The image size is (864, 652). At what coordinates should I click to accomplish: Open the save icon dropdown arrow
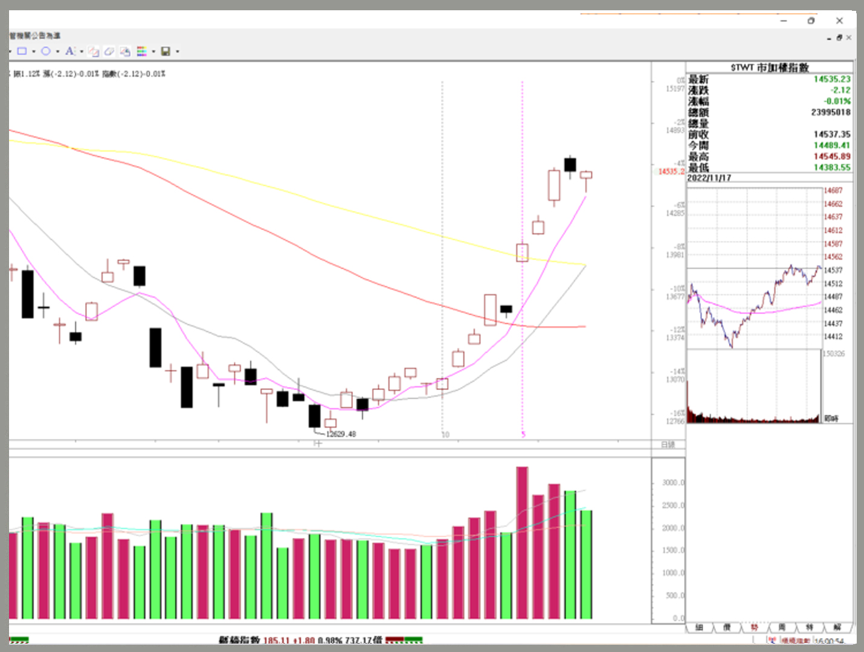(x=178, y=52)
